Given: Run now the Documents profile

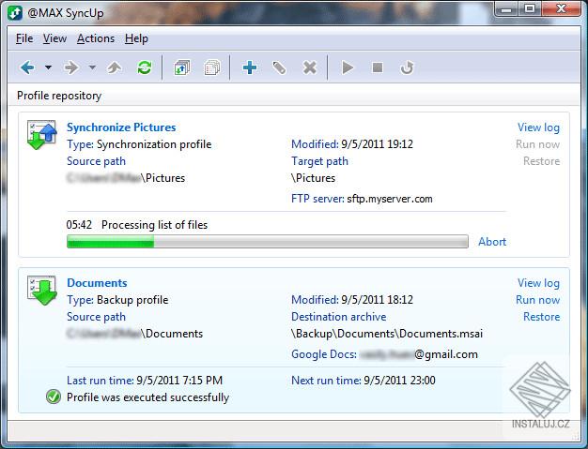Looking at the screenshot, I should click(x=538, y=300).
